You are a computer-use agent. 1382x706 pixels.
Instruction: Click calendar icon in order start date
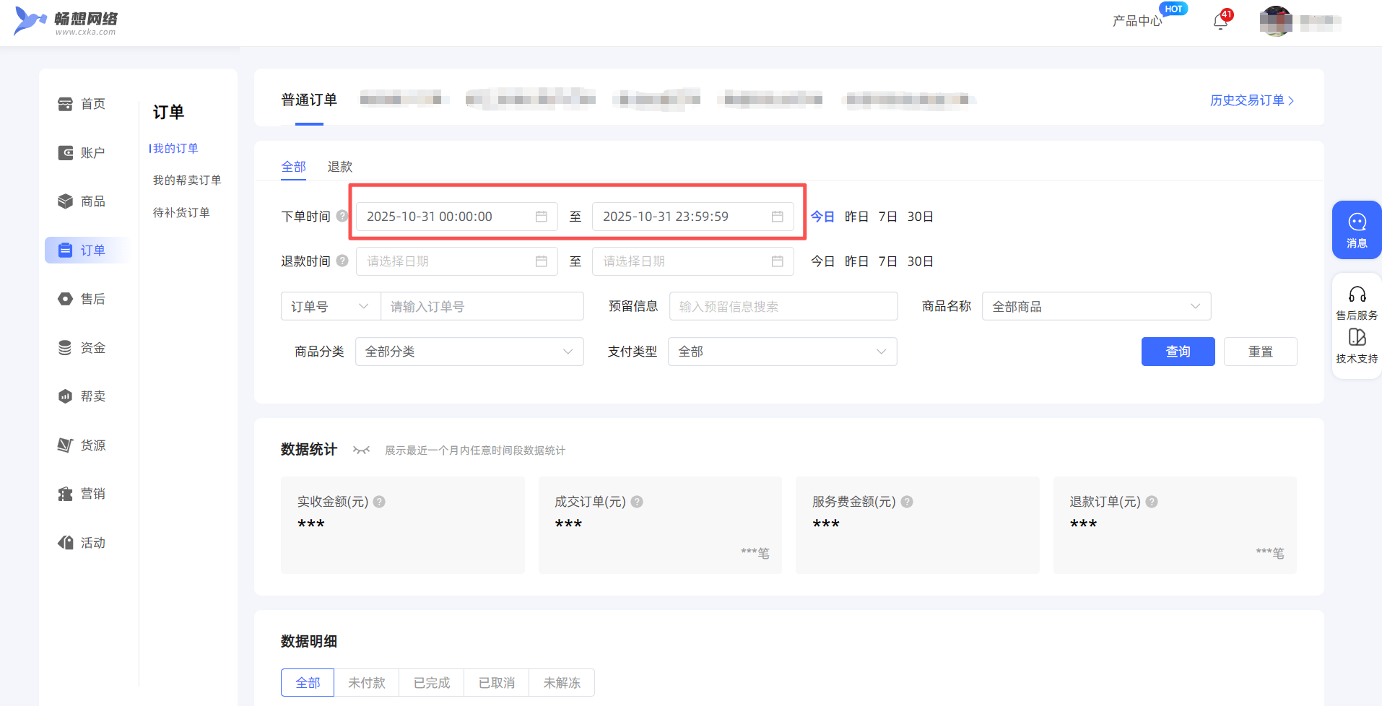tap(541, 217)
